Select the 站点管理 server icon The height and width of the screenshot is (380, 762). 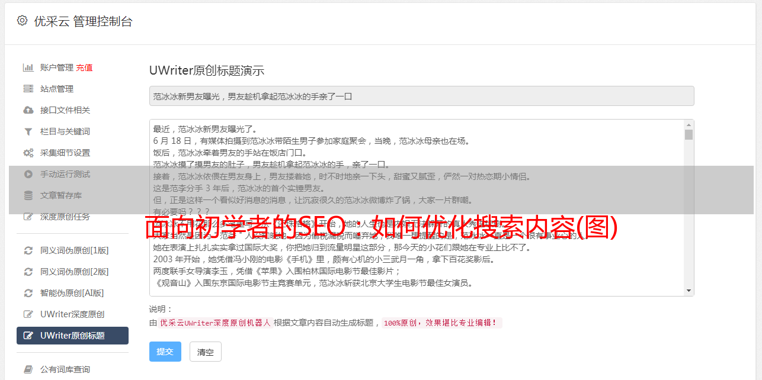(x=28, y=89)
